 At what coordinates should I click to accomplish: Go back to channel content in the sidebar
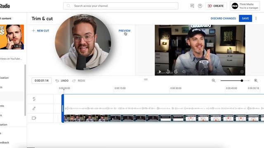[5, 18]
